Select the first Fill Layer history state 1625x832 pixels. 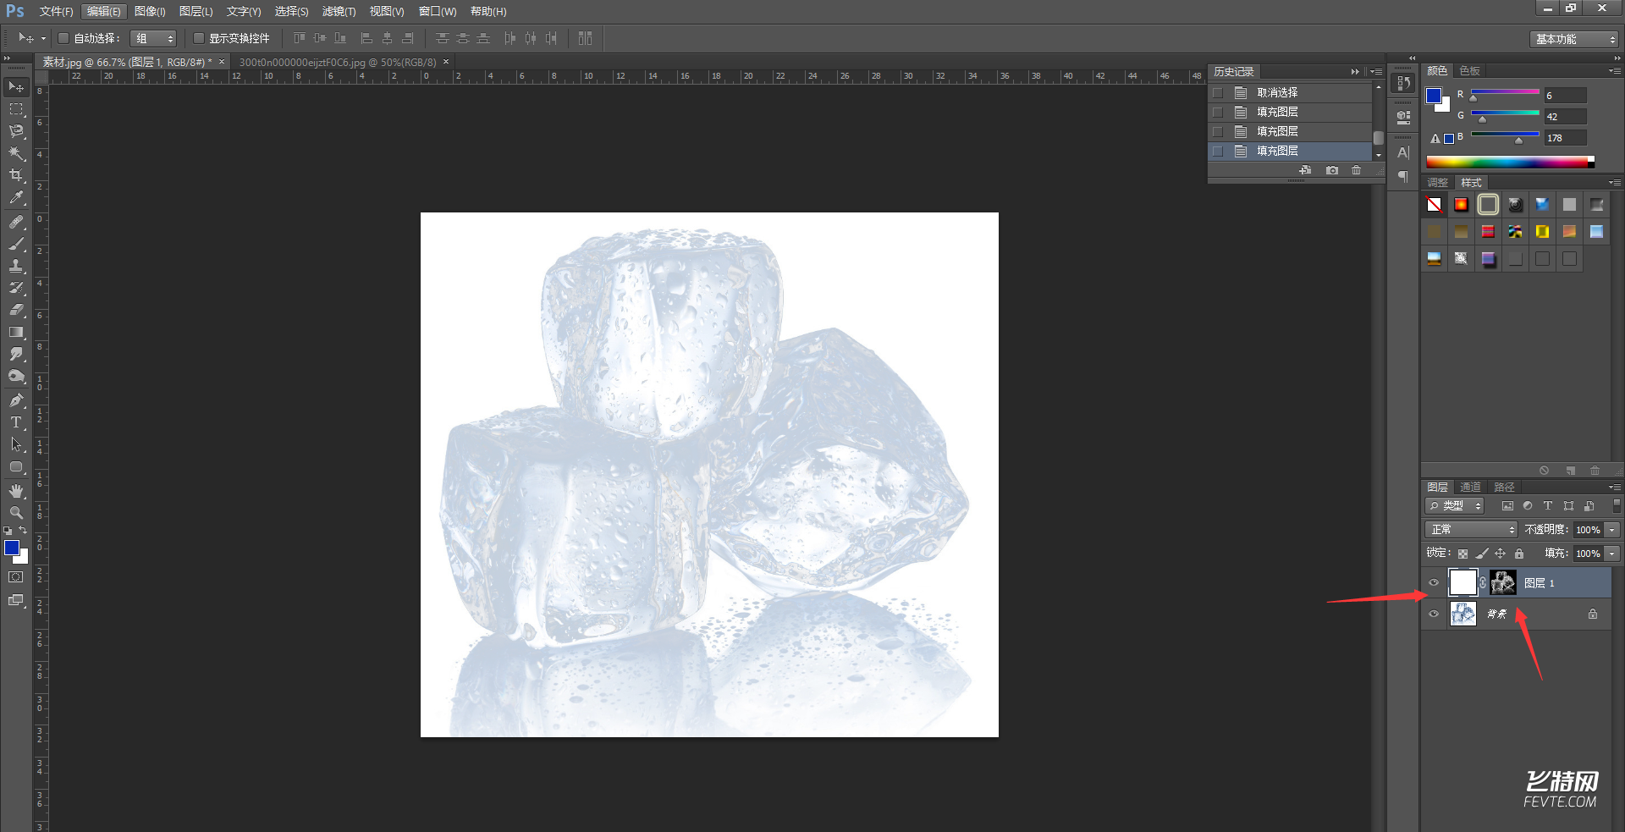tap(1276, 112)
